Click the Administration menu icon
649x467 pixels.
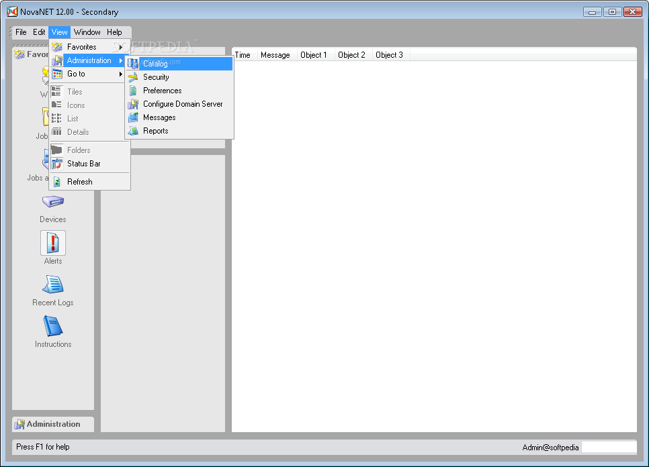coord(56,61)
